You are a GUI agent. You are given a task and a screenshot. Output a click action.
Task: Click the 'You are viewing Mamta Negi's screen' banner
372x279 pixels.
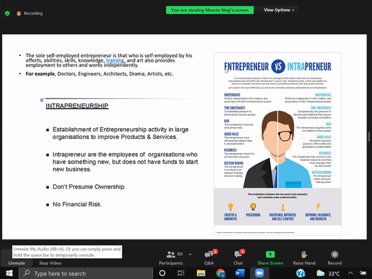(x=209, y=10)
